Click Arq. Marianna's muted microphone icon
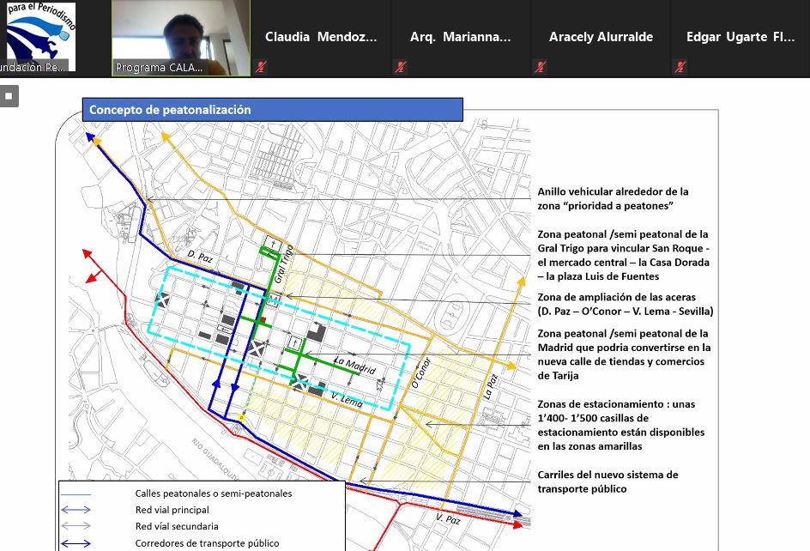This screenshot has width=810, height=551. coord(401,67)
